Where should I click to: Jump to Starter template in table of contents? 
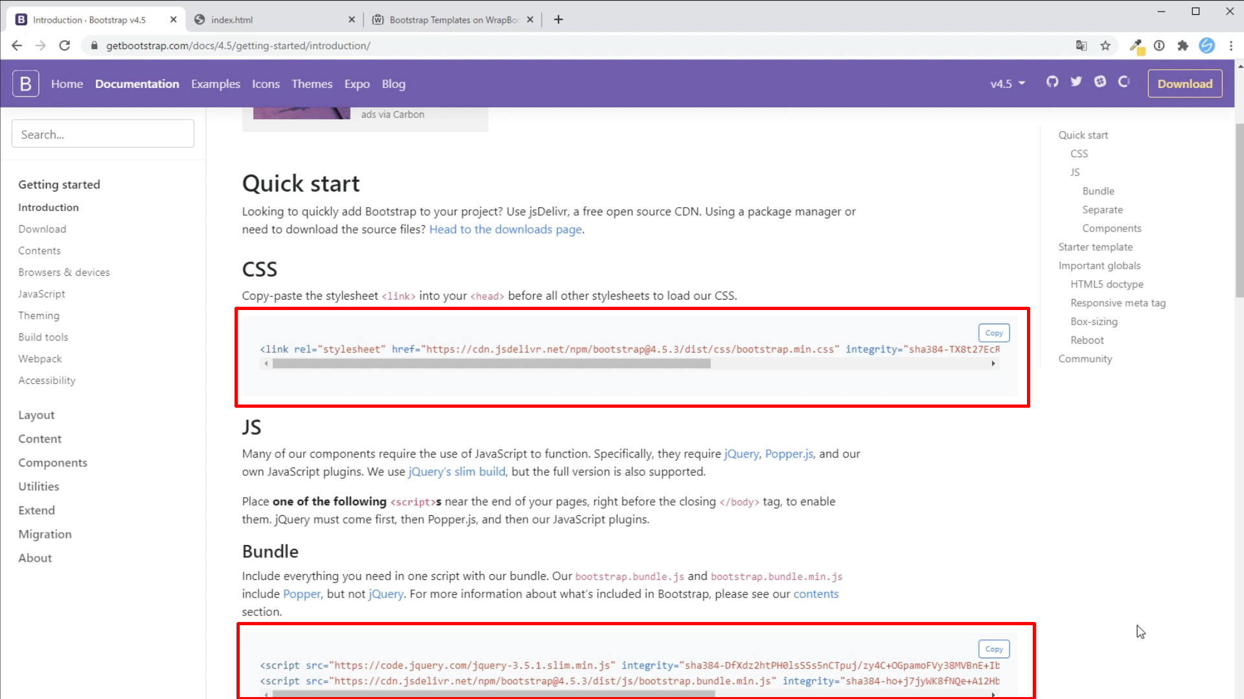[x=1096, y=247]
